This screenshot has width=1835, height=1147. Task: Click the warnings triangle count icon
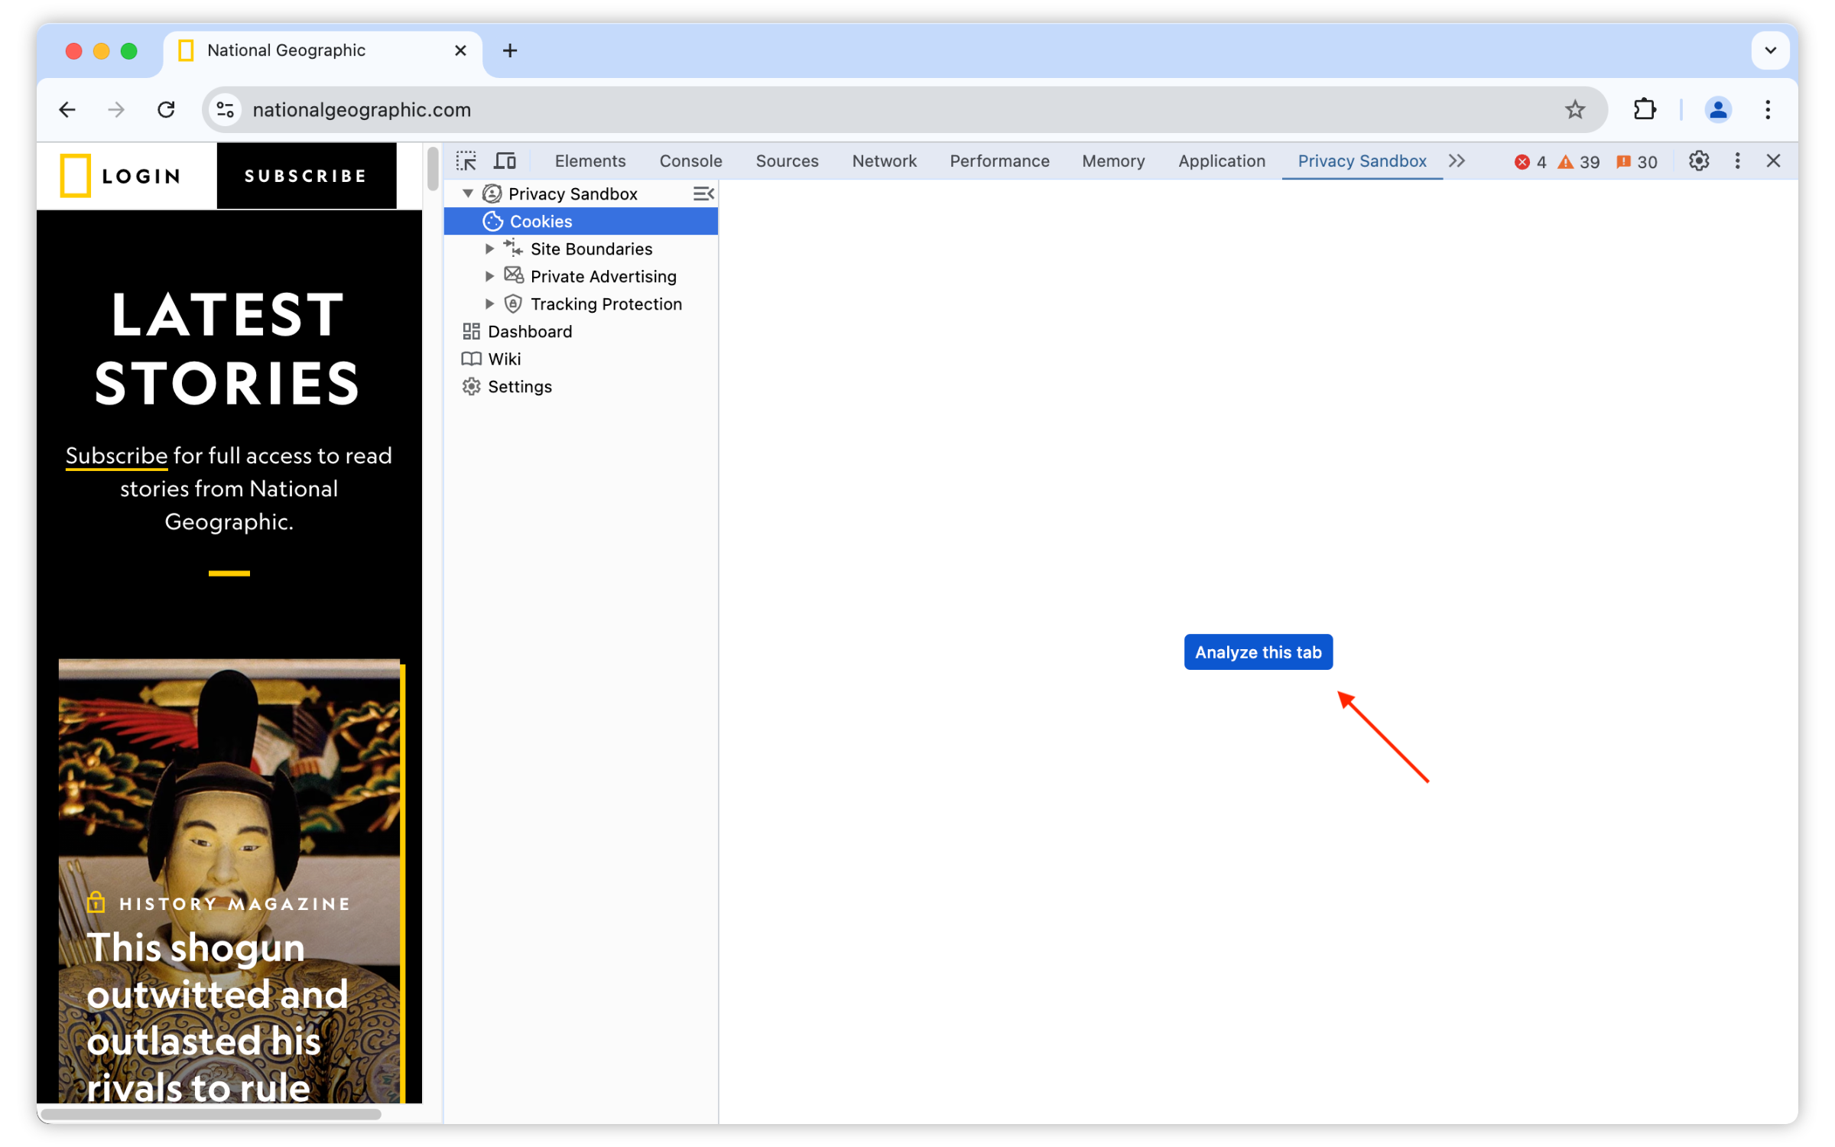1565,162
